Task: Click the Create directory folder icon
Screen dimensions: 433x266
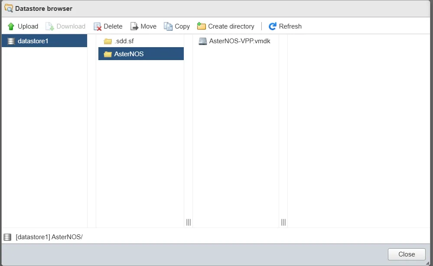Action: coord(201,26)
